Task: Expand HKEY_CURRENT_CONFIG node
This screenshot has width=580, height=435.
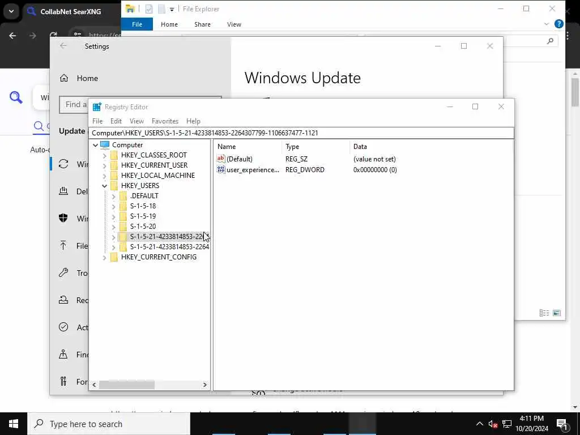Action: [x=104, y=258]
